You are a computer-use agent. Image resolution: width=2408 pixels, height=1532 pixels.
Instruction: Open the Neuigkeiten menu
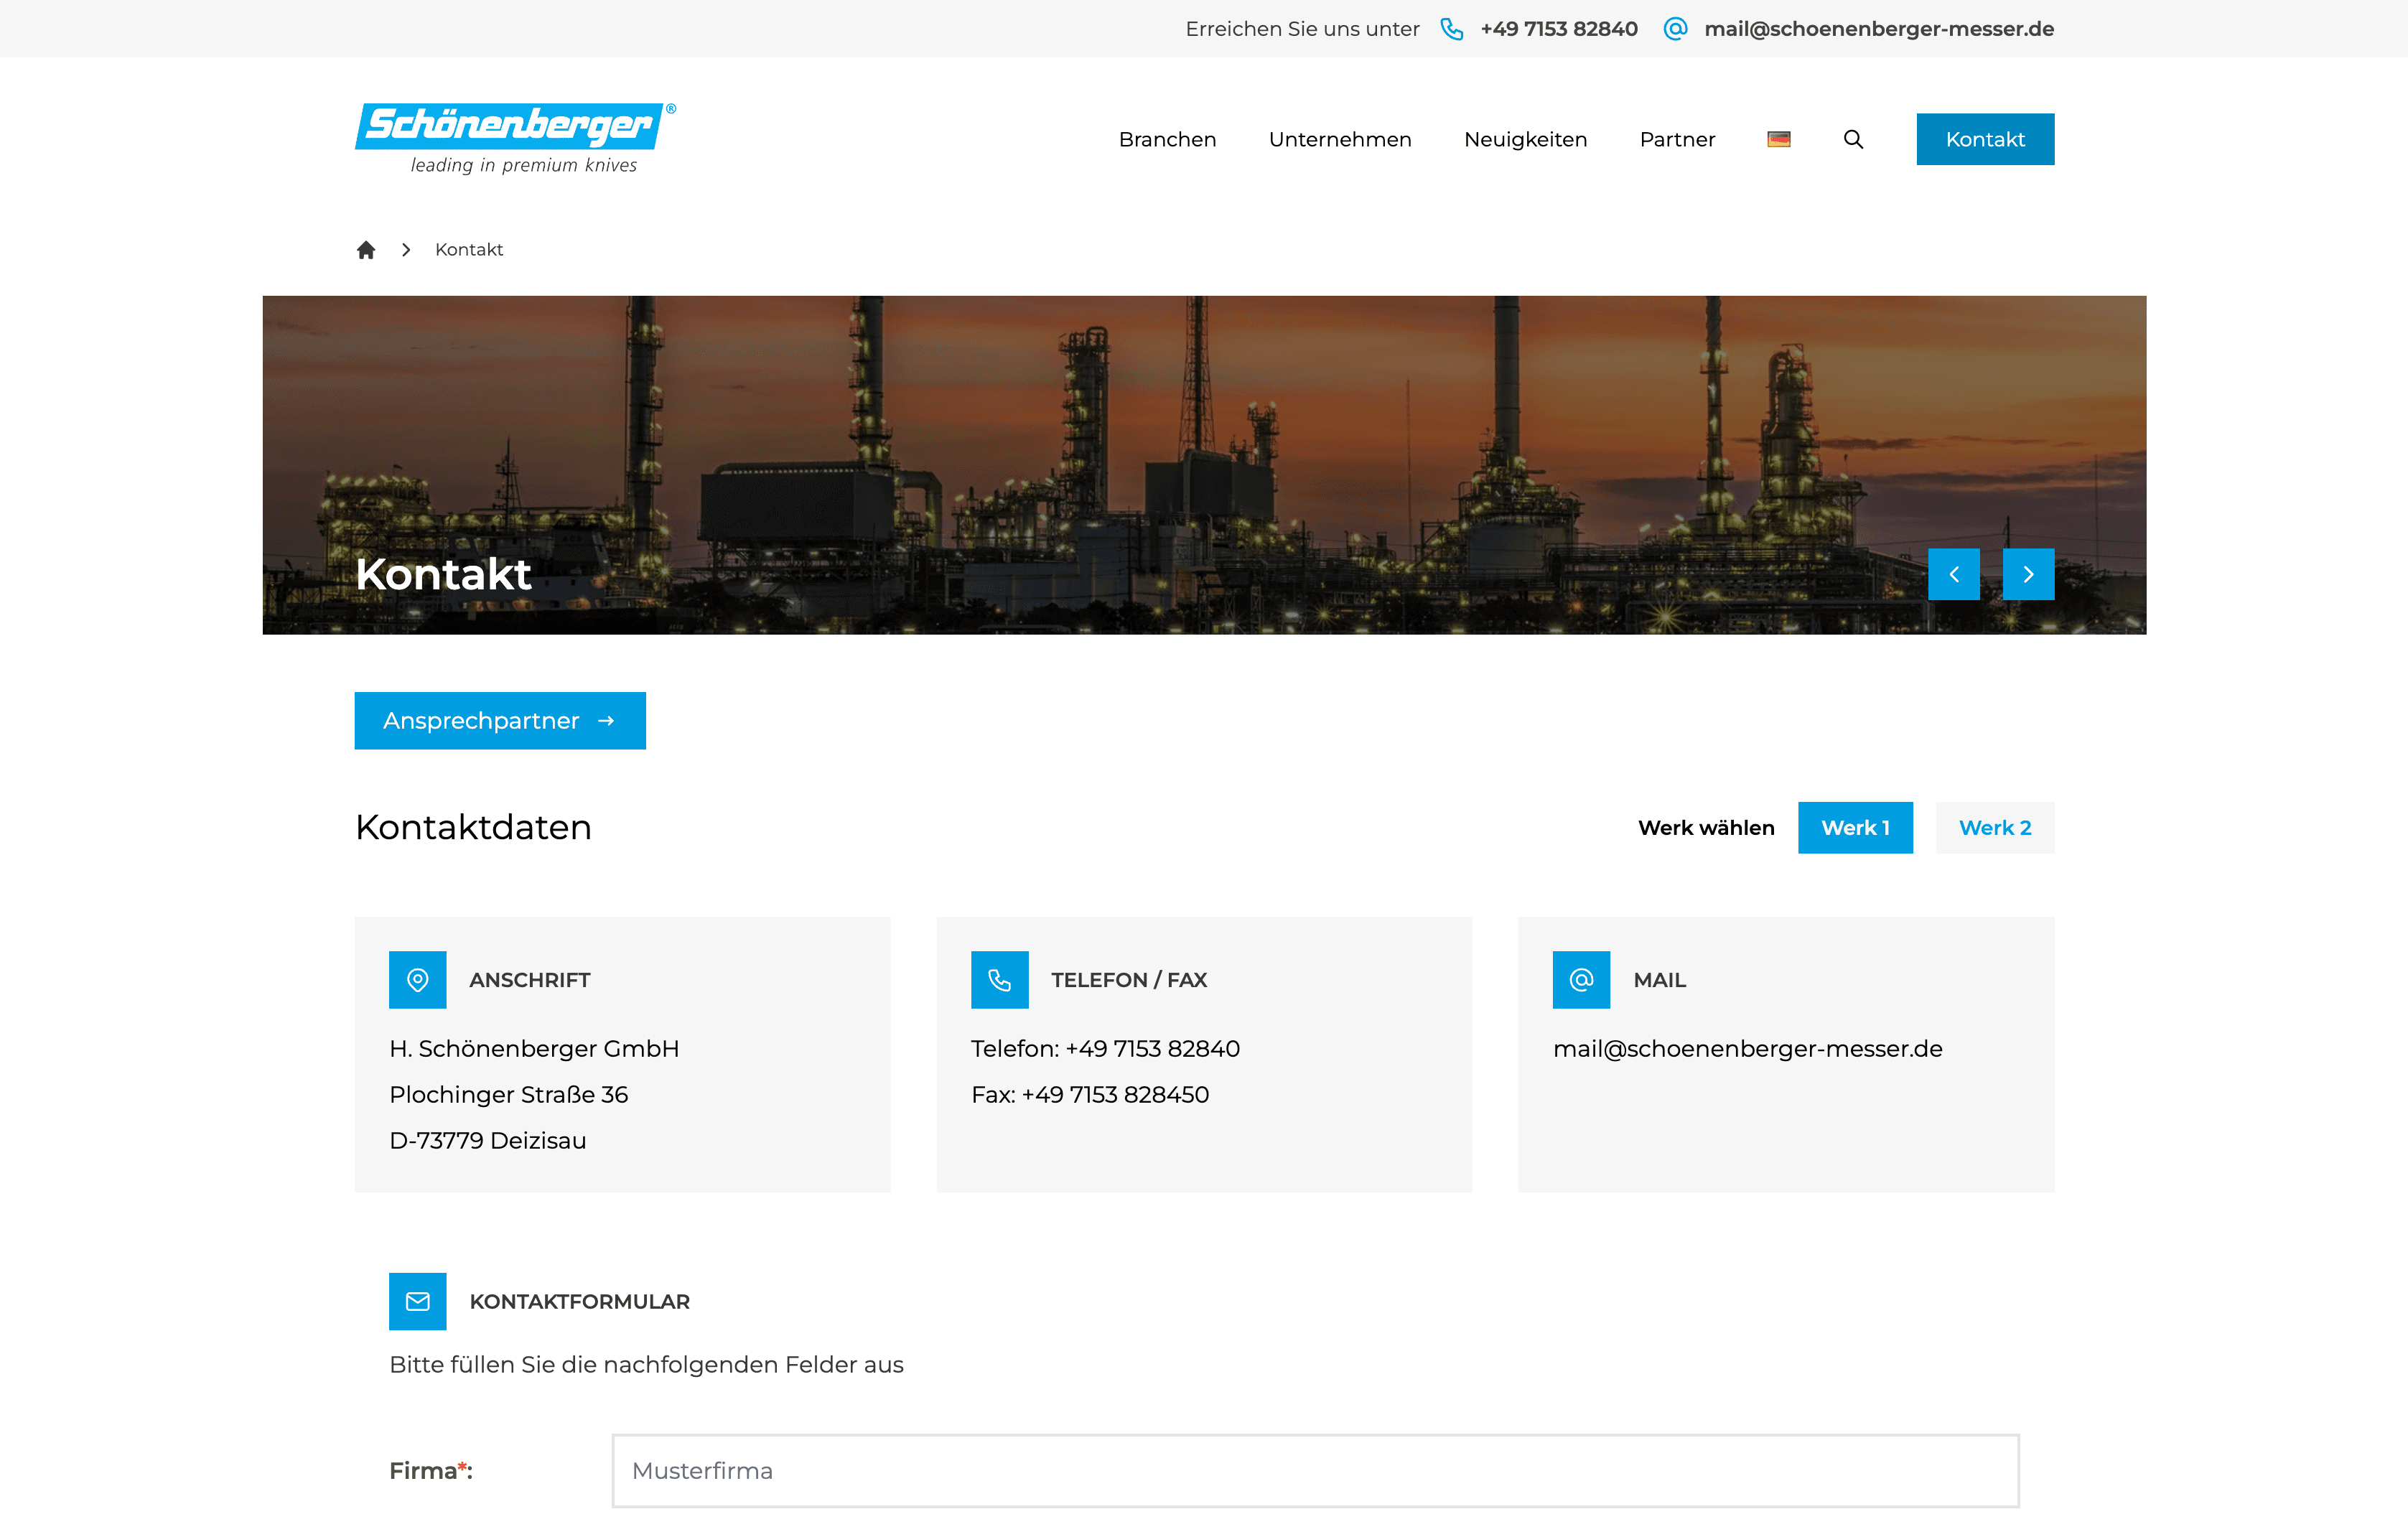(x=1525, y=139)
